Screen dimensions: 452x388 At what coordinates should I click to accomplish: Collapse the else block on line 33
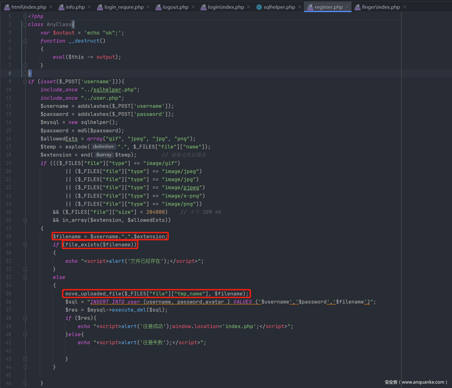click(25, 277)
